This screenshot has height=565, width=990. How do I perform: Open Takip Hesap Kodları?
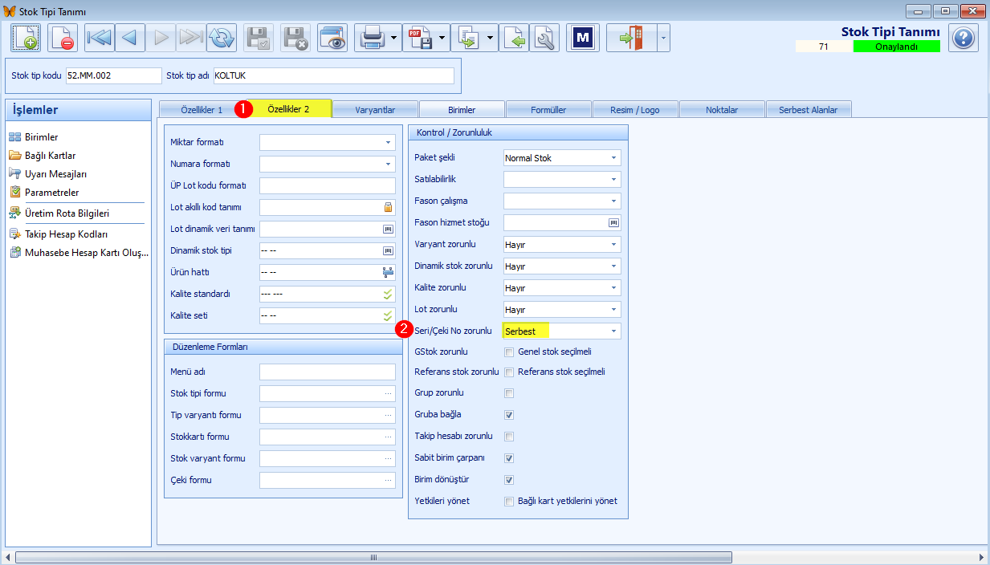click(x=66, y=234)
